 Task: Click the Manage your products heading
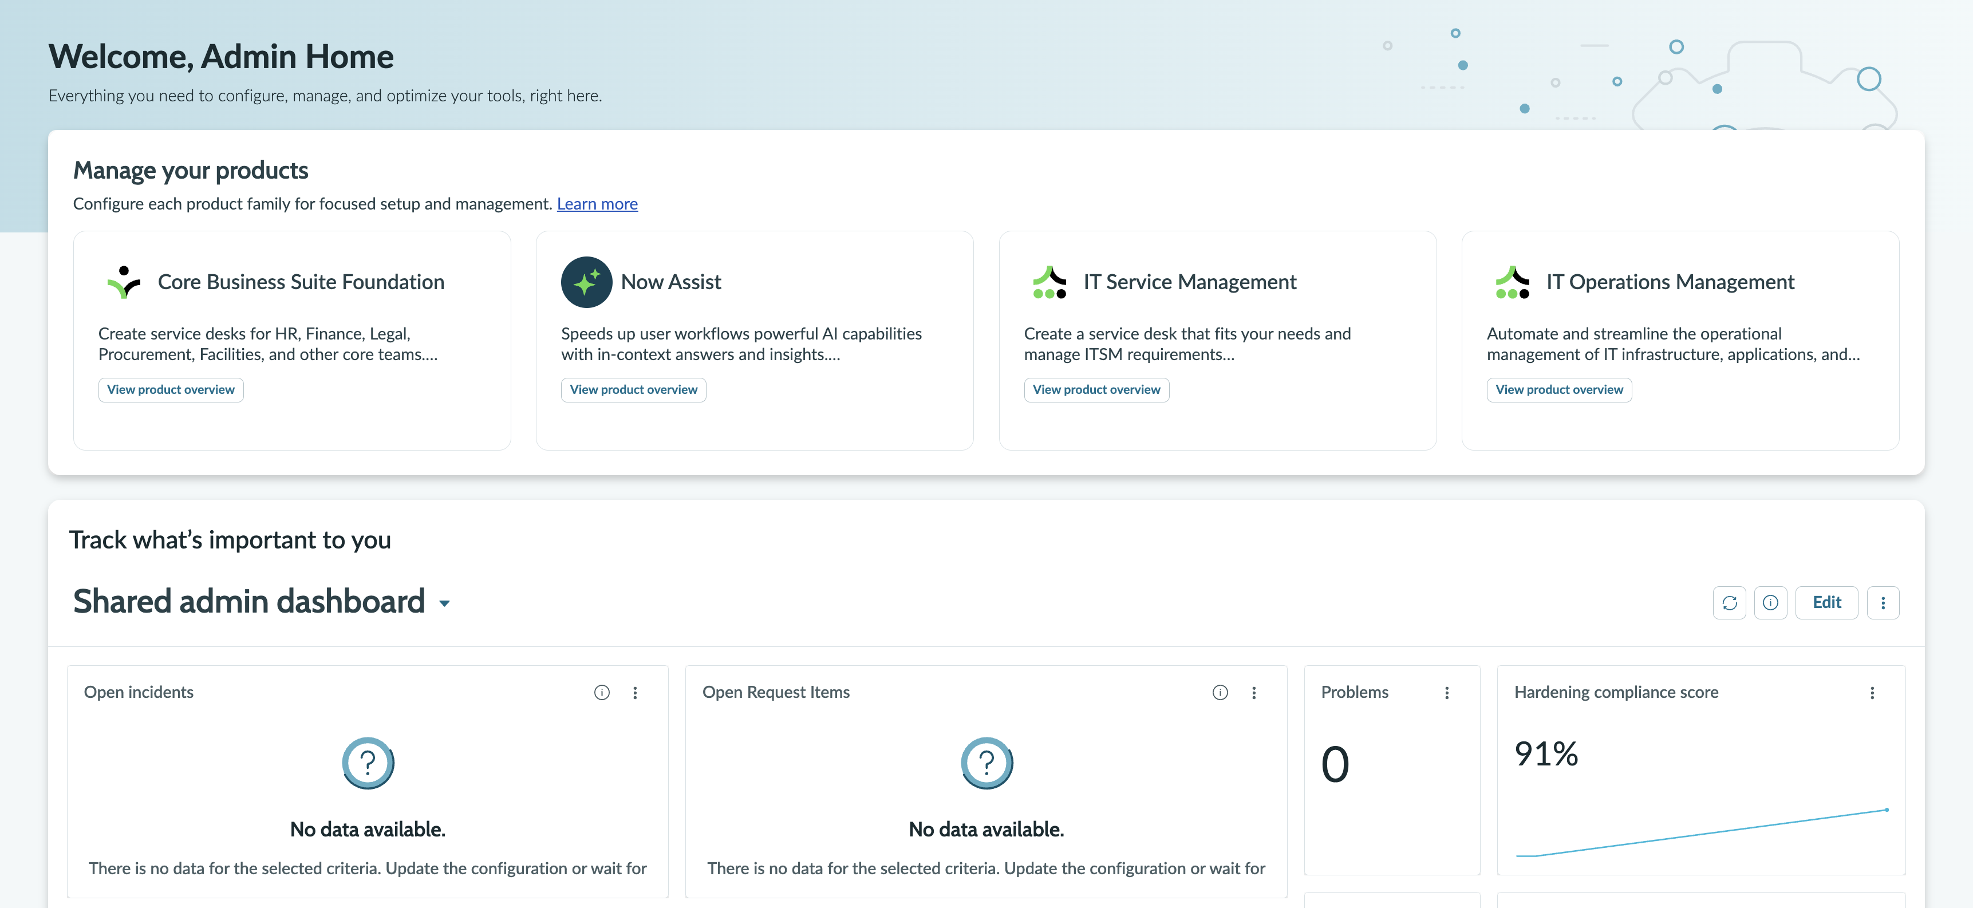(x=191, y=170)
